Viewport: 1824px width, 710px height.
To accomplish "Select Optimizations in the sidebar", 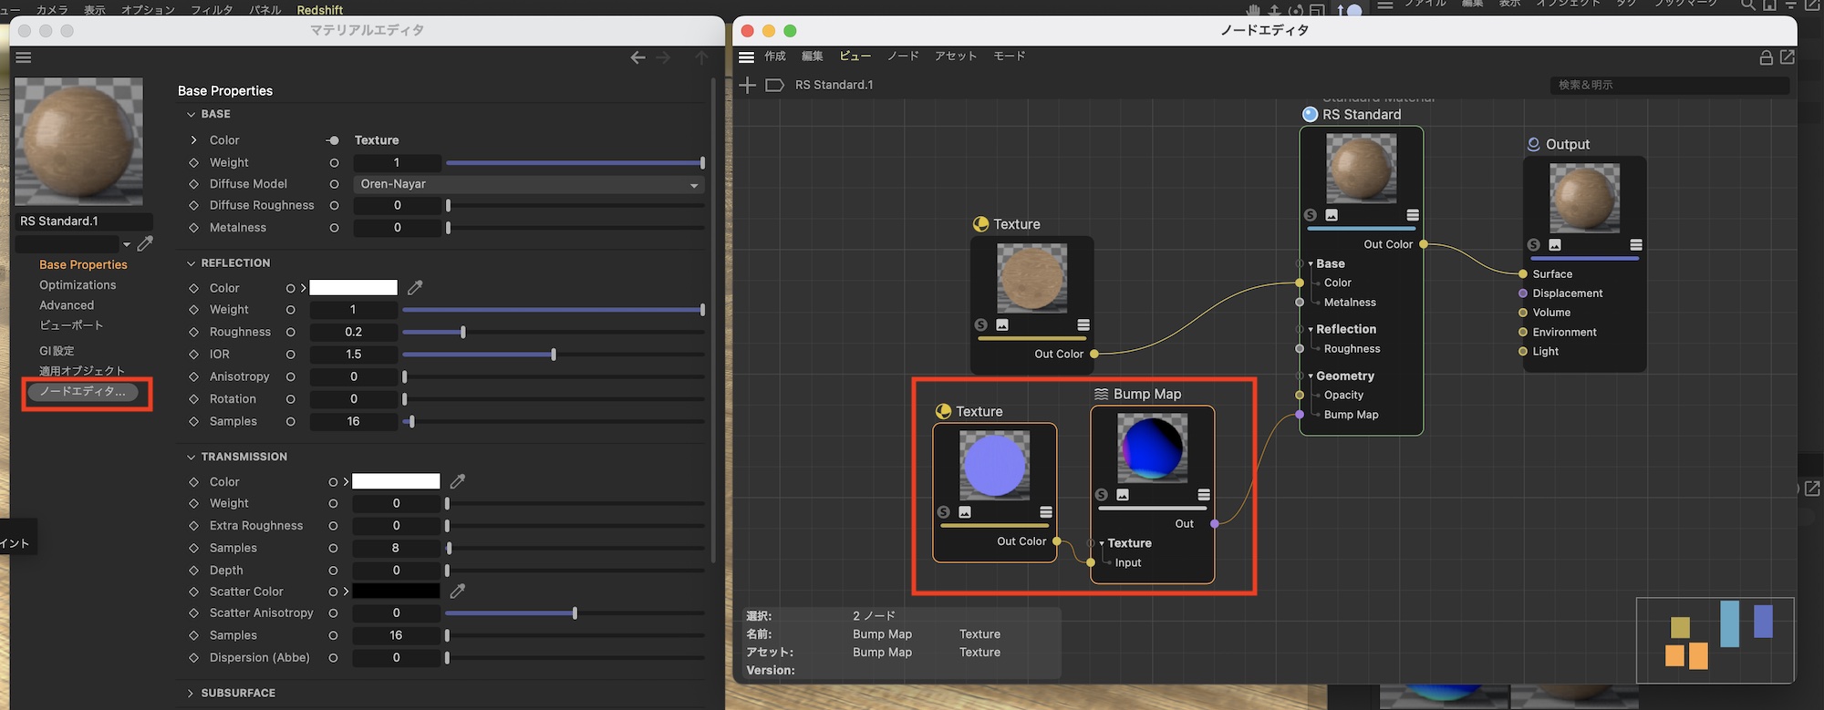I will (x=78, y=285).
